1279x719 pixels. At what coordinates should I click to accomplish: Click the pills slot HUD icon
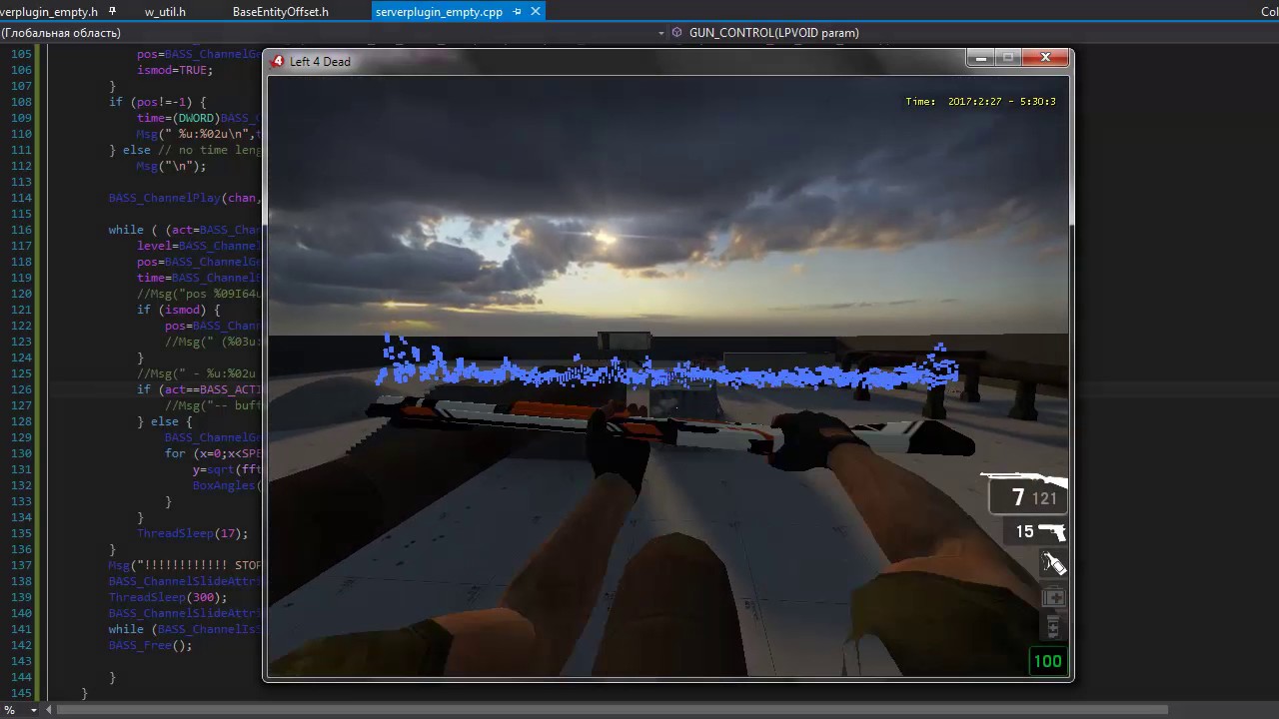click(1053, 627)
